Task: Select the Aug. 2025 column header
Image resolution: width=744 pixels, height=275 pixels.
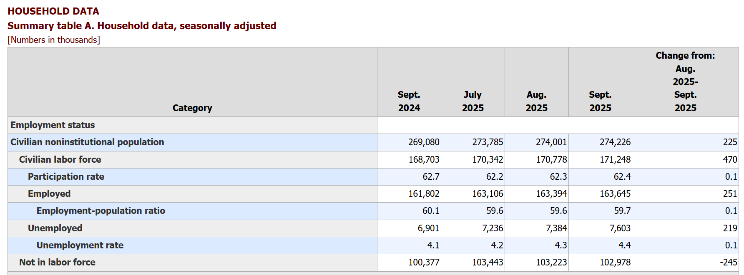Action: click(536, 101)
